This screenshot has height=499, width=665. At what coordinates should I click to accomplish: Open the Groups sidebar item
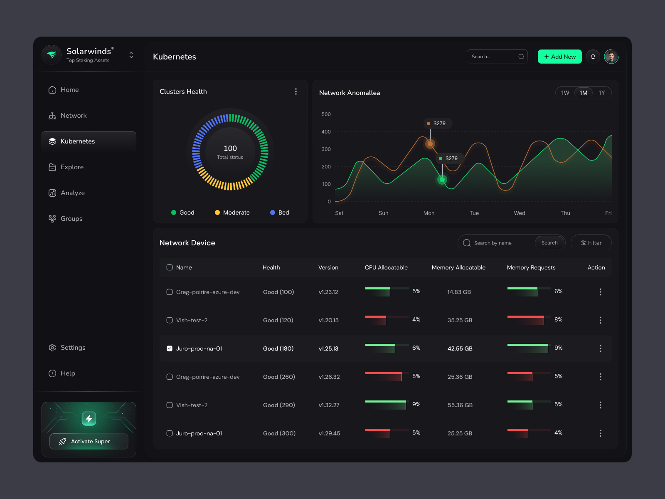[x=89, y=219]
